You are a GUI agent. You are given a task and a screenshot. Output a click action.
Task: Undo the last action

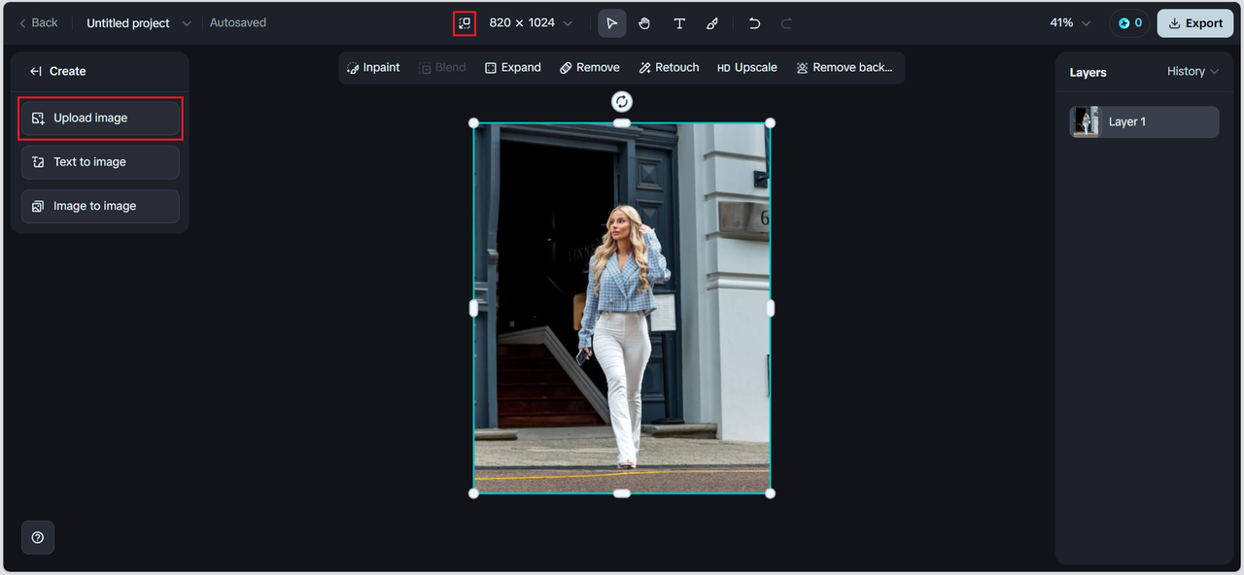pyautogui.click(x=754, y=23)
